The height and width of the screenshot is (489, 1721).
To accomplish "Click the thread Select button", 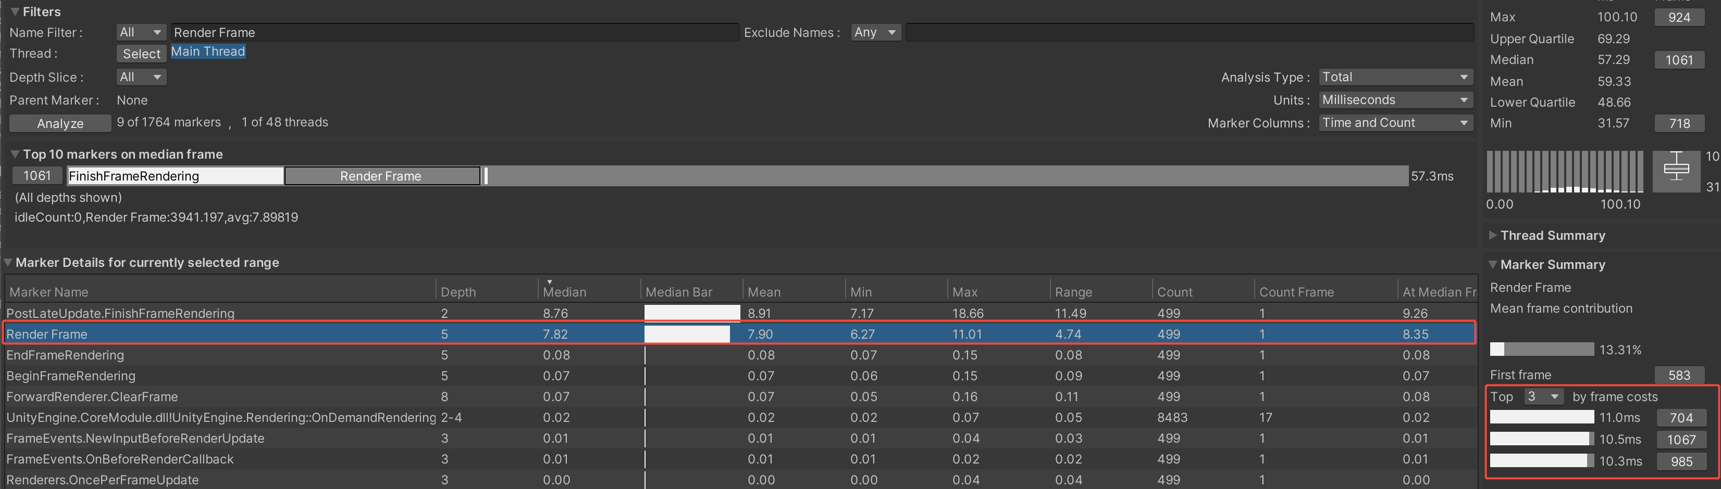I will tap(141, 54).
